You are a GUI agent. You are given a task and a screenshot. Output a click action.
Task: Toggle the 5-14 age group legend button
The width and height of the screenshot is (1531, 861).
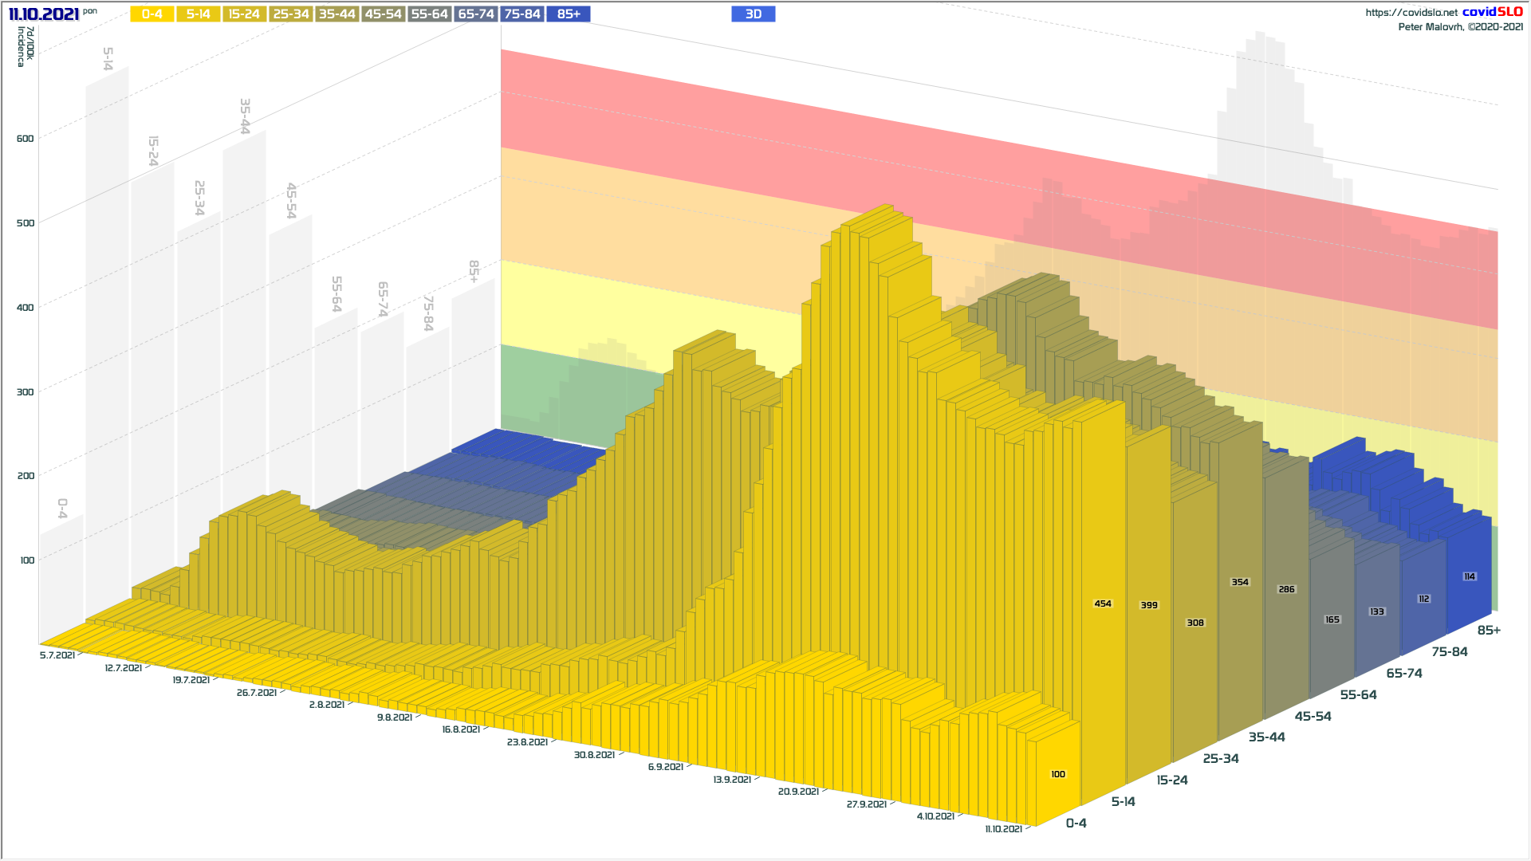[198, 14]
